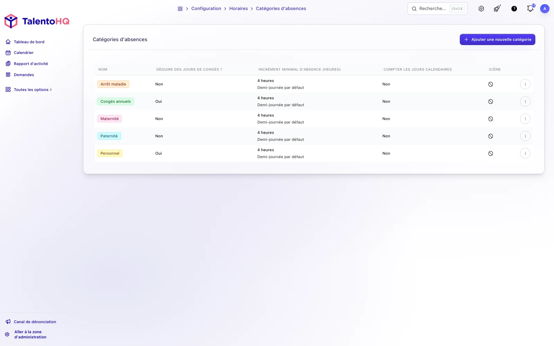Screen dimensions: 554x346
Task: Click Compter les jours calendaires header
Action: point(418,70)
